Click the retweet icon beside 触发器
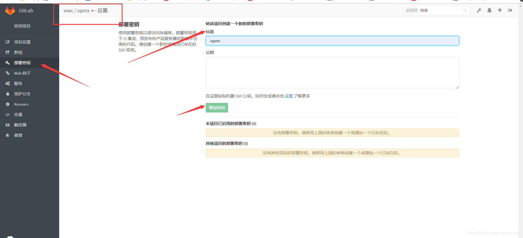523x238 pixels. 8,125
